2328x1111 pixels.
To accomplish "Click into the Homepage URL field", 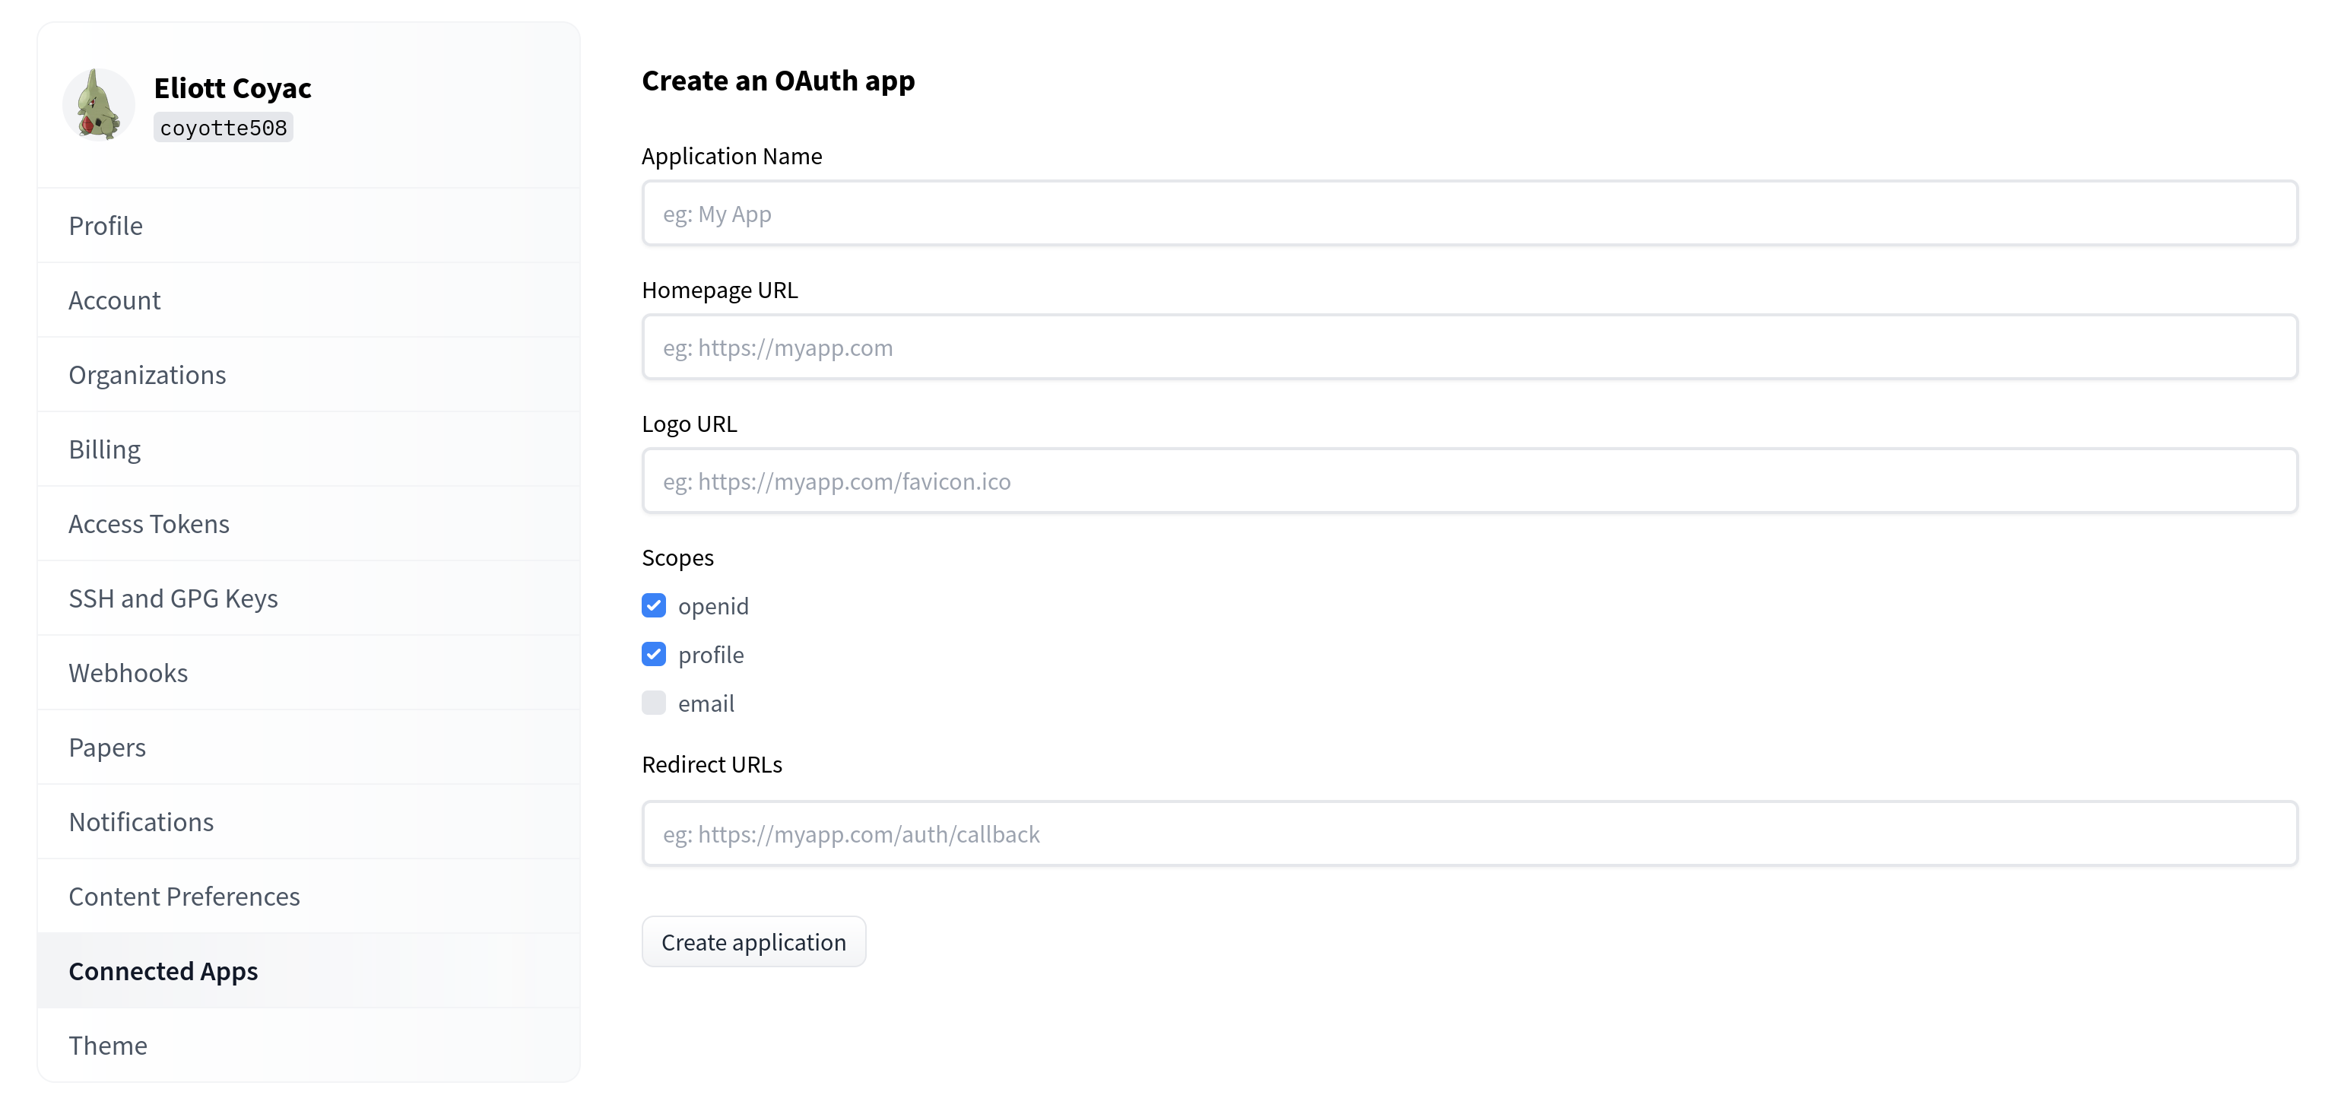I will (1469, 348).
